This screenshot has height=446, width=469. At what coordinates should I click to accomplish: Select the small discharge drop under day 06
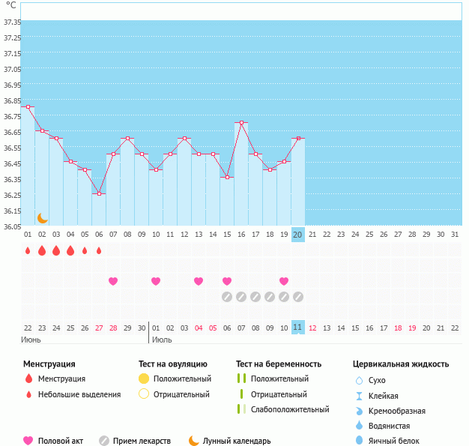click(99, 250)
